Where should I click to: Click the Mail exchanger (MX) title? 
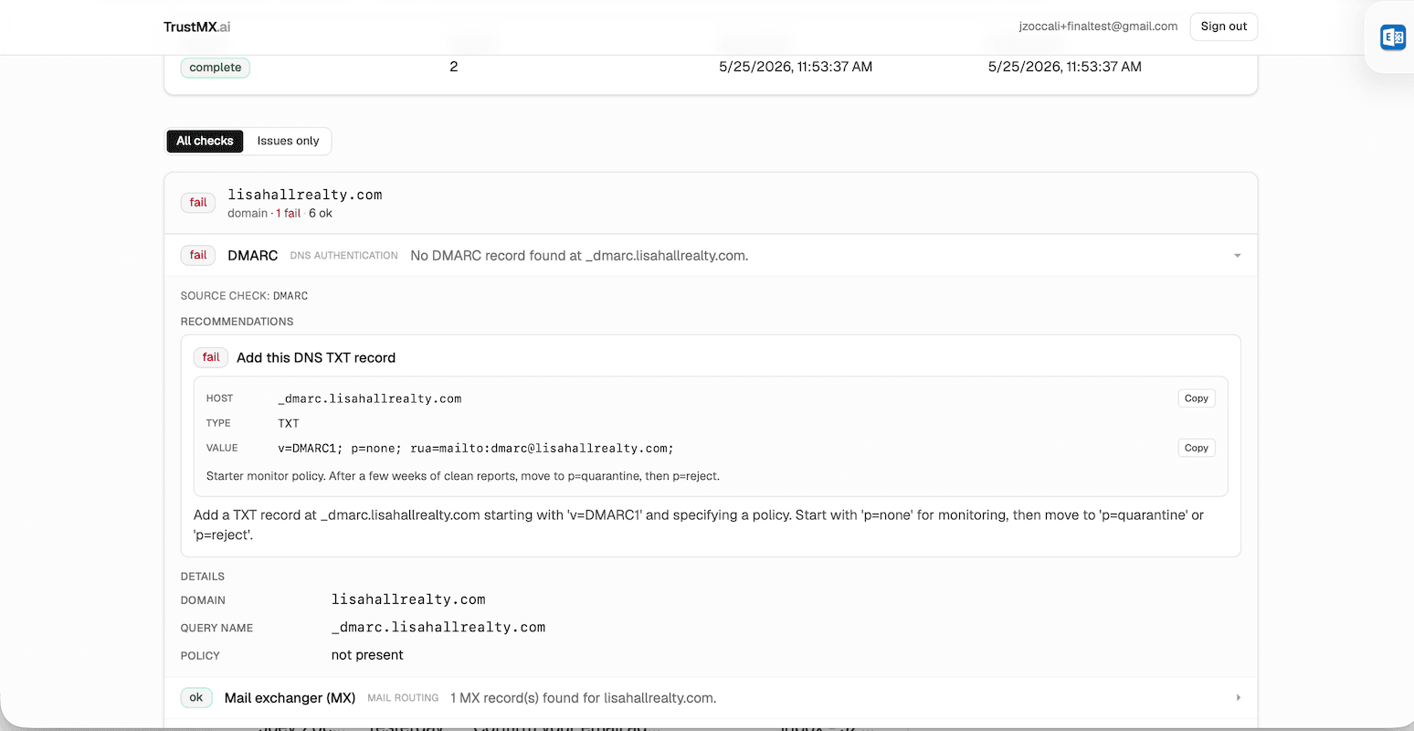click(x=290, y=698)
